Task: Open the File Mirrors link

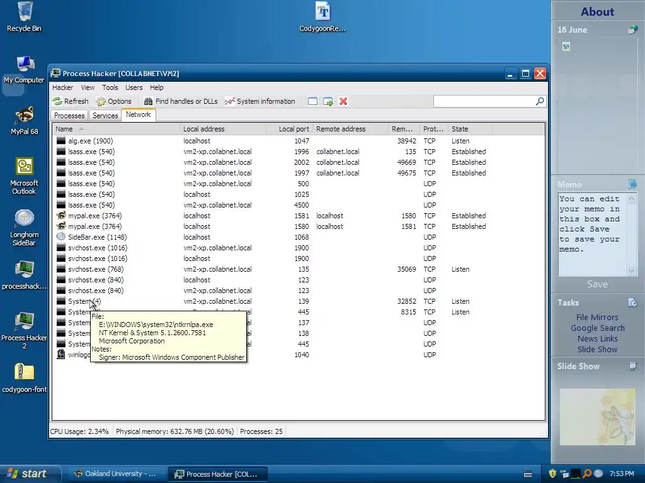Action: [597, 318]
